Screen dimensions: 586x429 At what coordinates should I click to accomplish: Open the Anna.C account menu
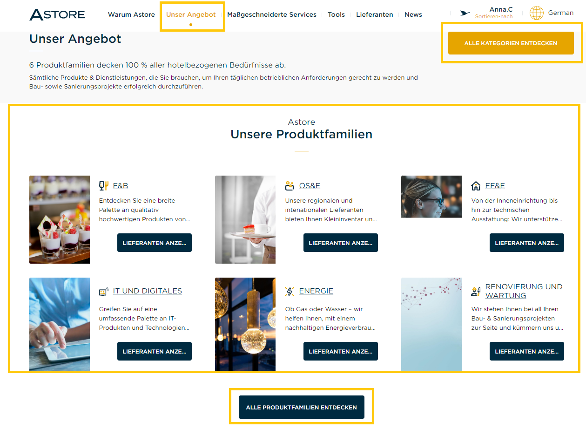click(x=501, y=9)
